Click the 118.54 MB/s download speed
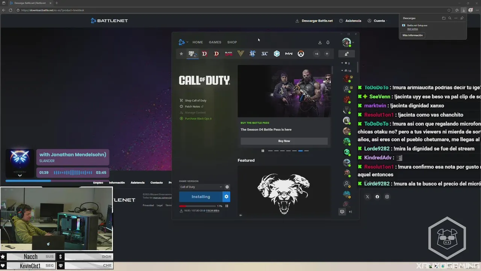 coord(212,211)
